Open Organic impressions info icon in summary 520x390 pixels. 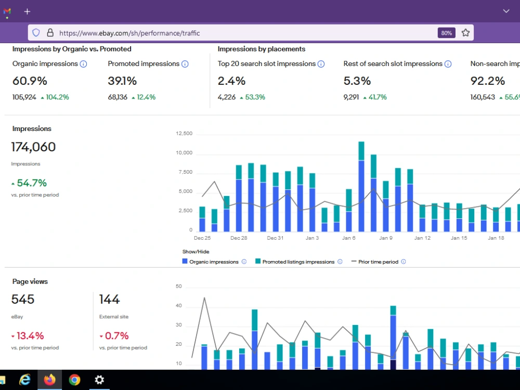84,64
